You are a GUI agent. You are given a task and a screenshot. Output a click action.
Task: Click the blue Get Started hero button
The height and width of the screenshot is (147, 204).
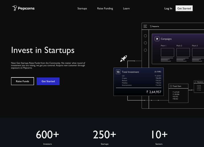tap(48, 81)
